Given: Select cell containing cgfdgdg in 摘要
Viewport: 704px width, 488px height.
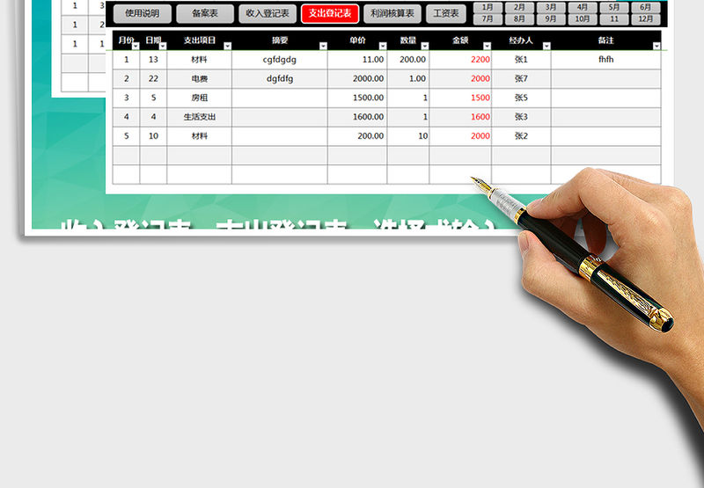Looking at the screenshot, I should tap(279, 60).
